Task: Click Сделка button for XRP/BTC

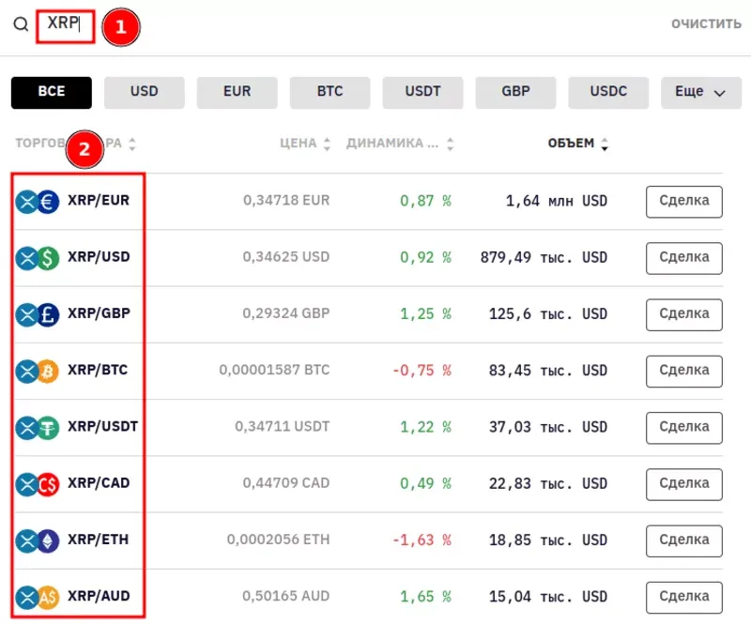Action: click(684, 372)
